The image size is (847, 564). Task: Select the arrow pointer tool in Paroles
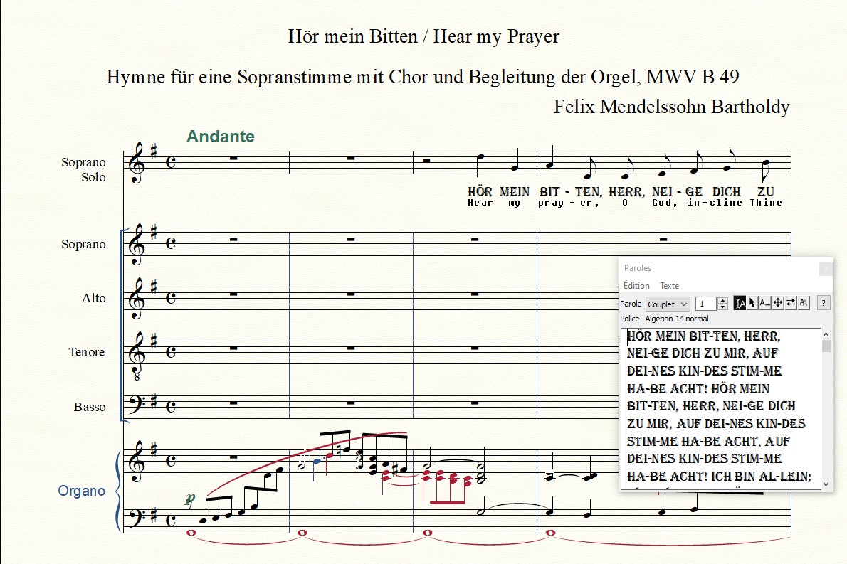pos(752,303)
